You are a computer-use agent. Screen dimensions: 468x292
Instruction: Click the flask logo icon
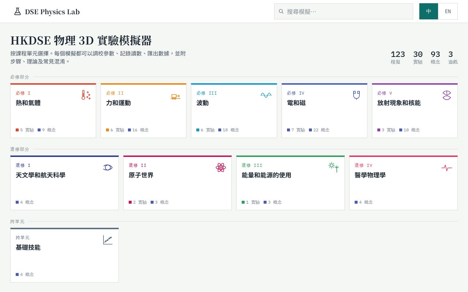point(18,11)
